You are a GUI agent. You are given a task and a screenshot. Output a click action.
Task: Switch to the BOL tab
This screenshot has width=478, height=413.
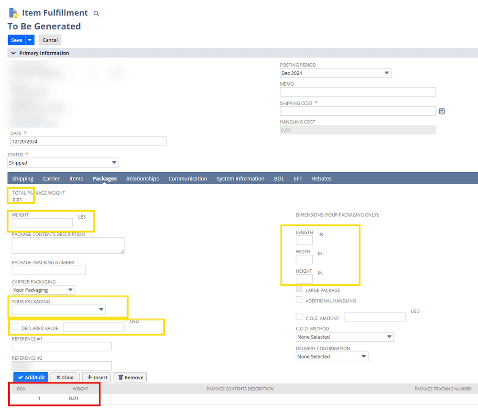click(279, 179)
